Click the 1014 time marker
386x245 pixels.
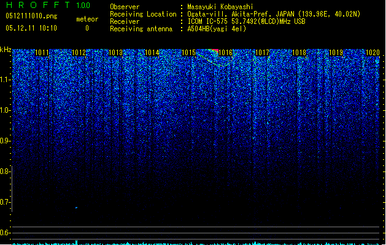click(152, 53)
